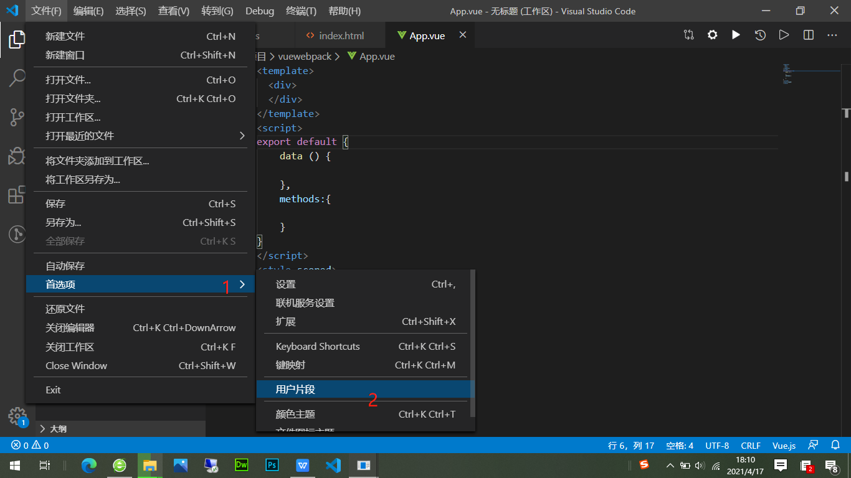Click the Manage gear icon at the bottom left
Image resolution: width=851 pixels, height=478 pixels.
click(x=17, y=416)
